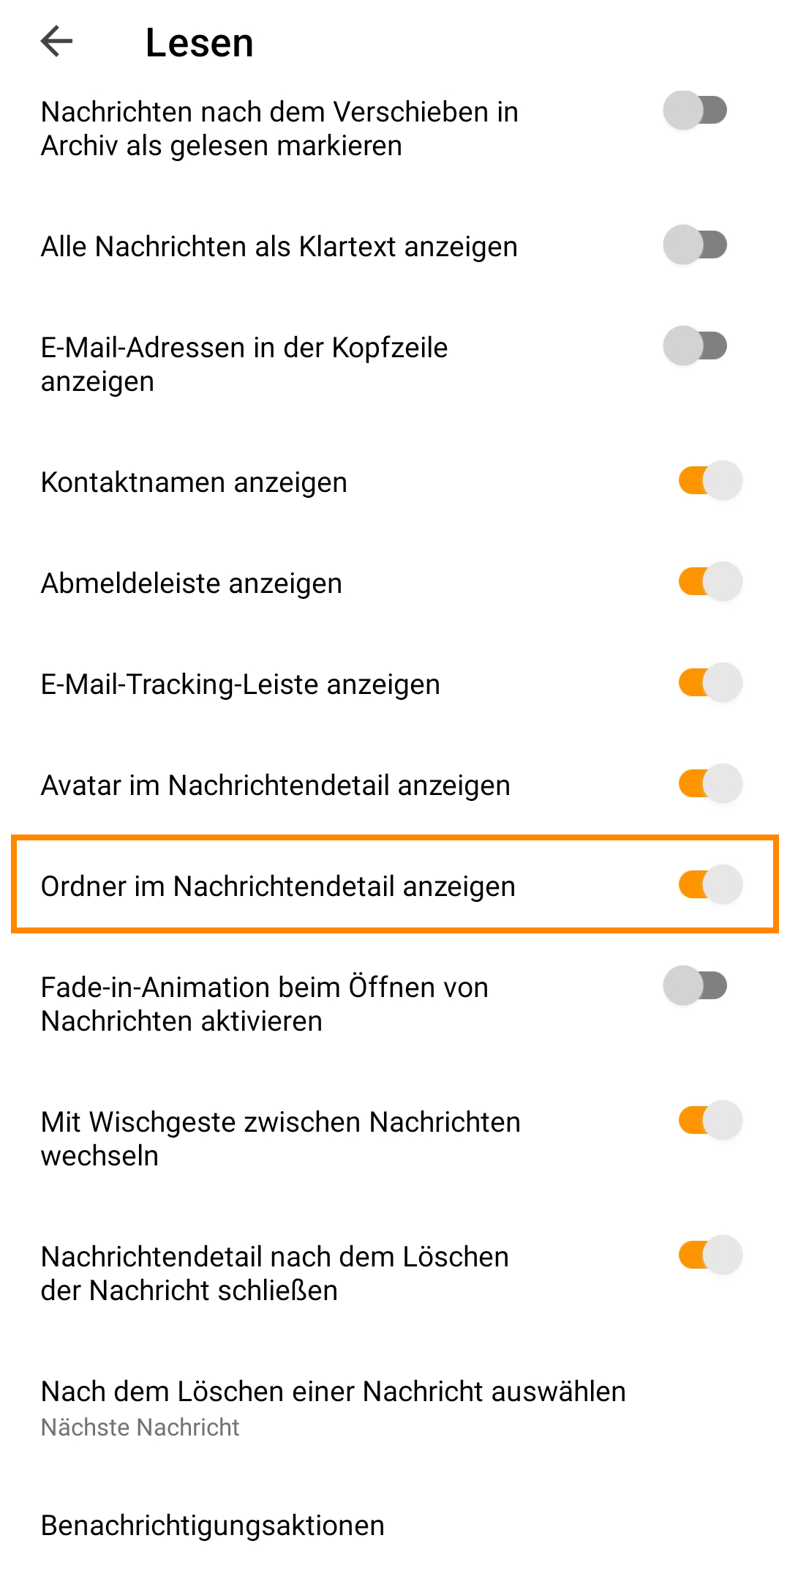The height and width of the screenshot is (1590, 790).
Task: Tap 'Ordner im Nachrichtendetail anzeigen' text
Action: point(278,887)
